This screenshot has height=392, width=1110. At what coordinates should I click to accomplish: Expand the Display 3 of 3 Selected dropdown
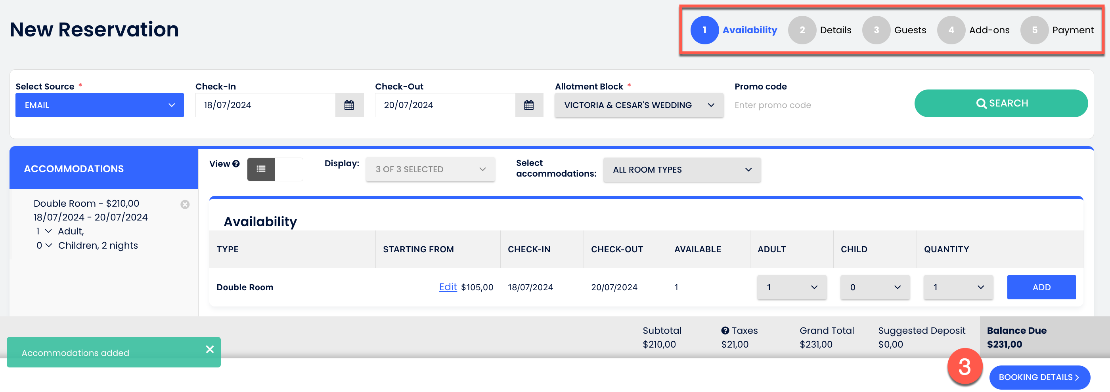[x=430, y=169]
